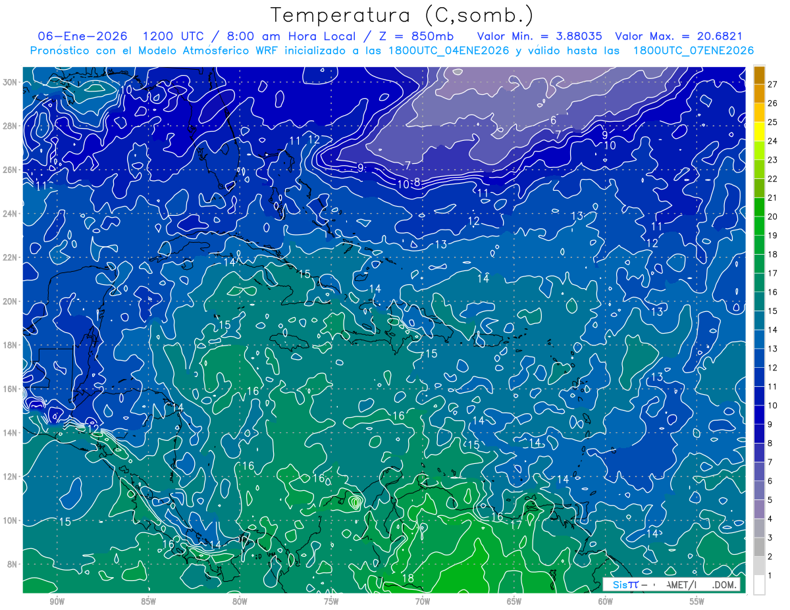Image resolution: width=790 pixels, height=610 pixels.
Task: Click the yellow segment of the color bar
Action: 760,132
